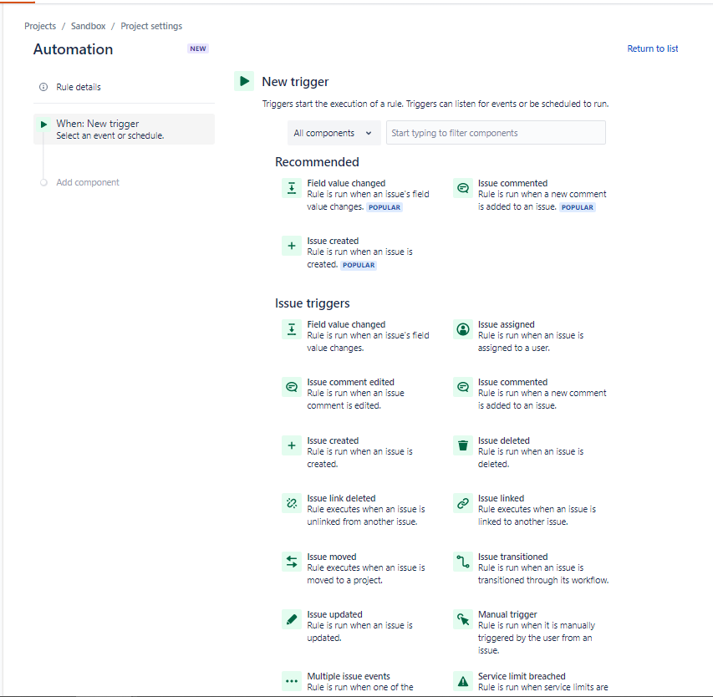Open Rule details in the sidebar
The height and width of the screenshot is (697, 713).
tap(79, 87)
